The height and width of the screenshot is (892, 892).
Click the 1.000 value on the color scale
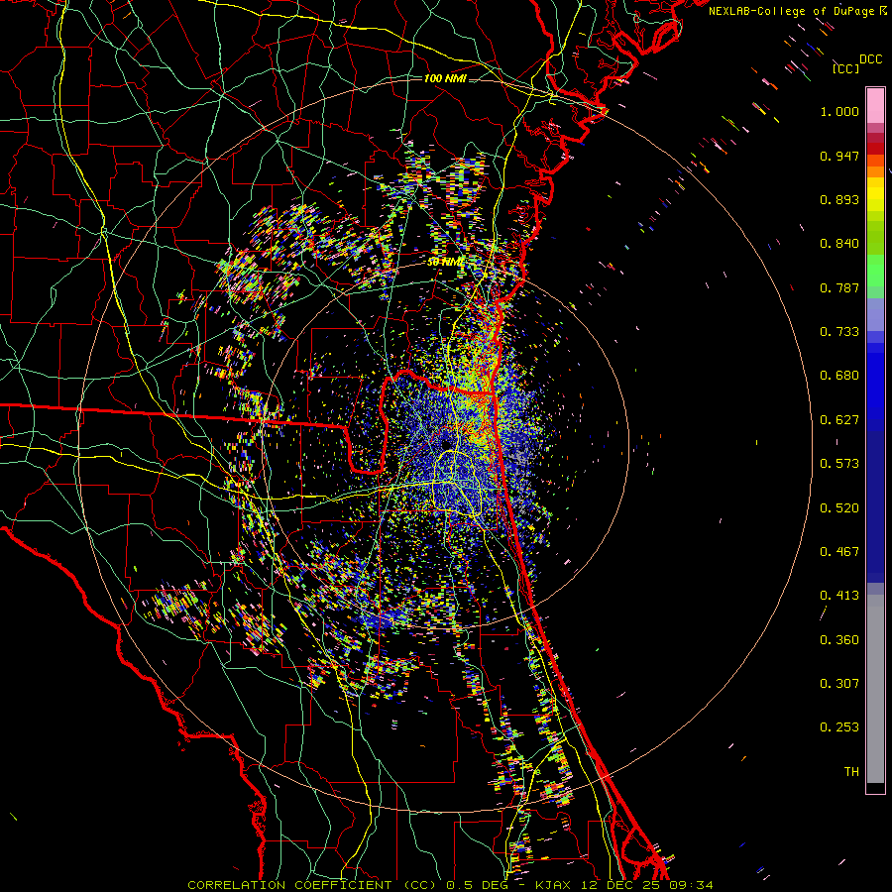[x=839, y=111]
